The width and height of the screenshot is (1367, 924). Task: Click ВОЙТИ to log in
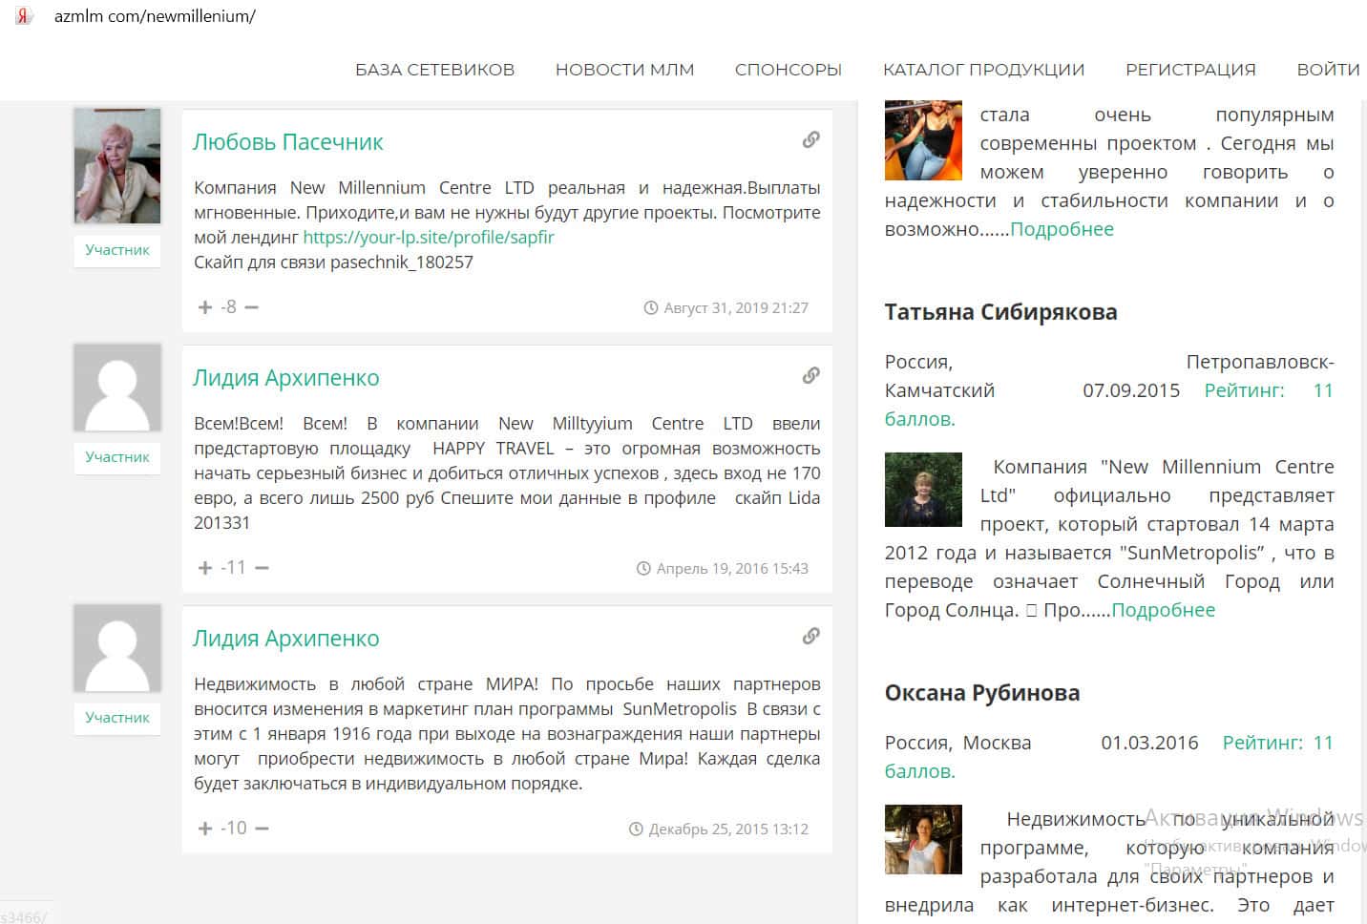click(x=1328, y=70)
